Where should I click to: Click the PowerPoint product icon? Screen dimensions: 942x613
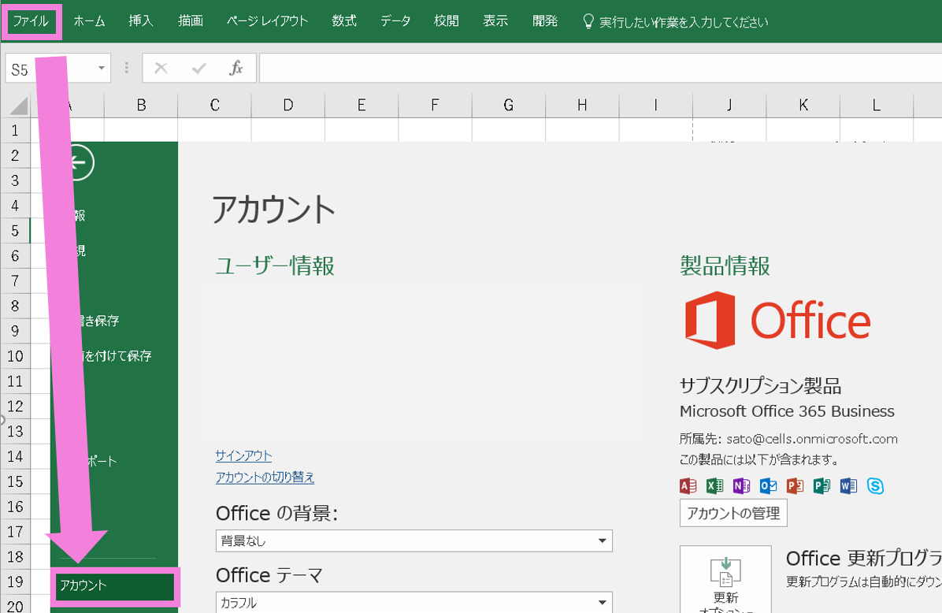795,486
